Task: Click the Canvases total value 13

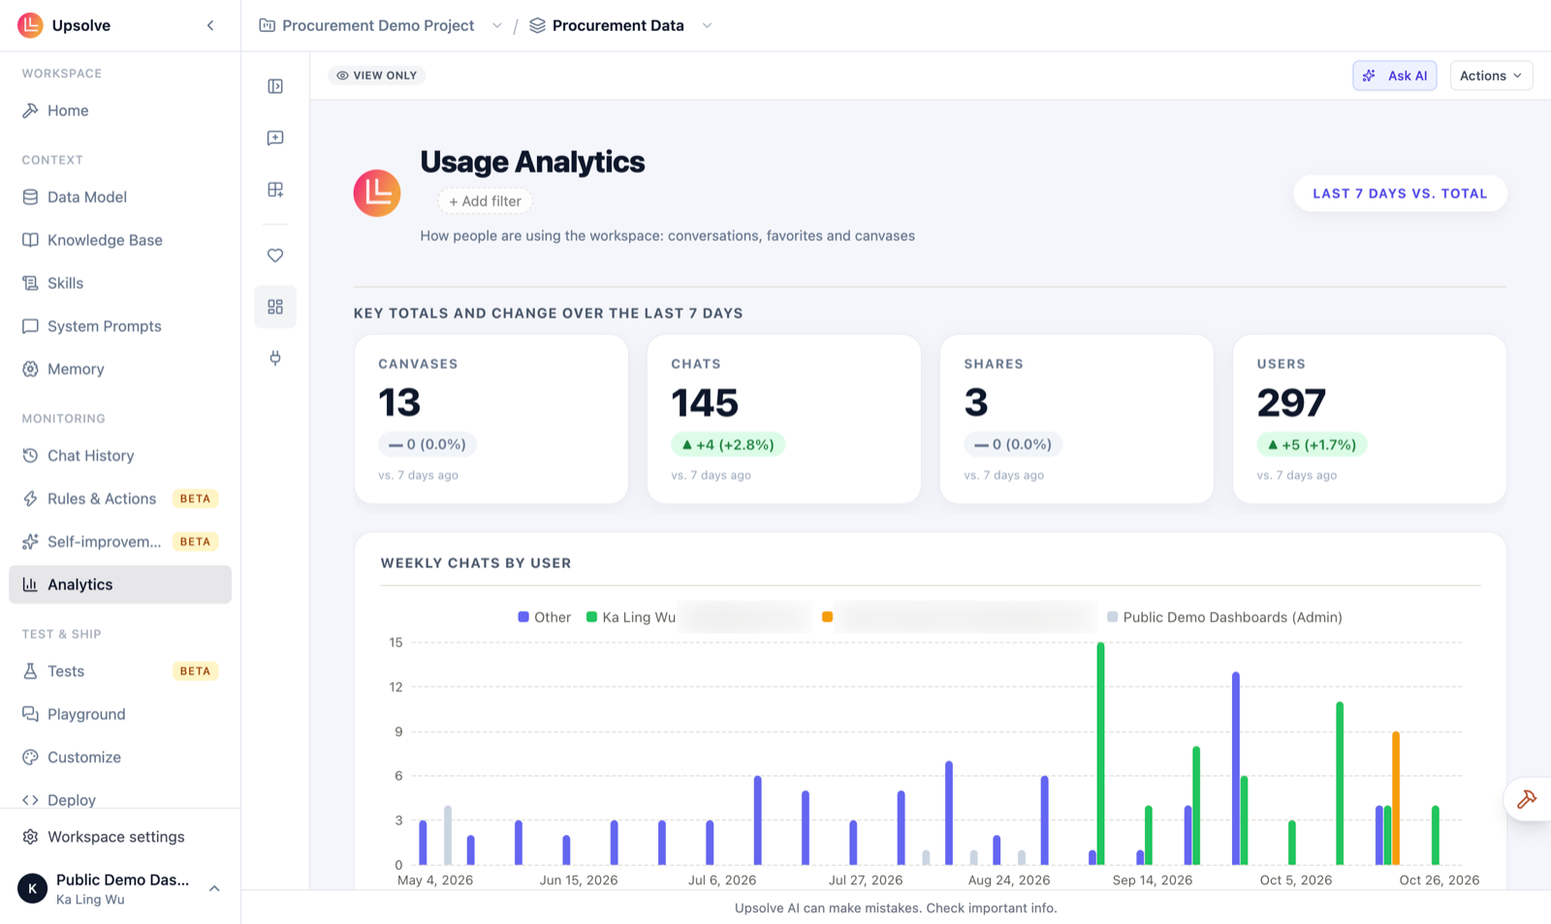Action: (399, 403)
